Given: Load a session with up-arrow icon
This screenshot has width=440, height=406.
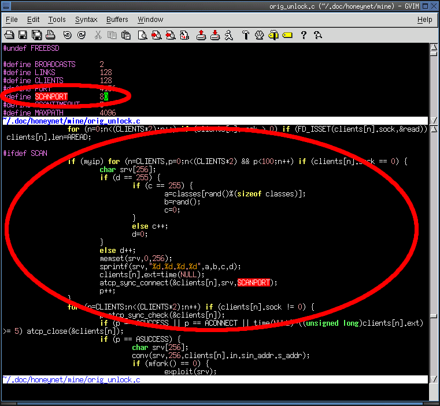Looking at the screenshot, I should [201, 35].
